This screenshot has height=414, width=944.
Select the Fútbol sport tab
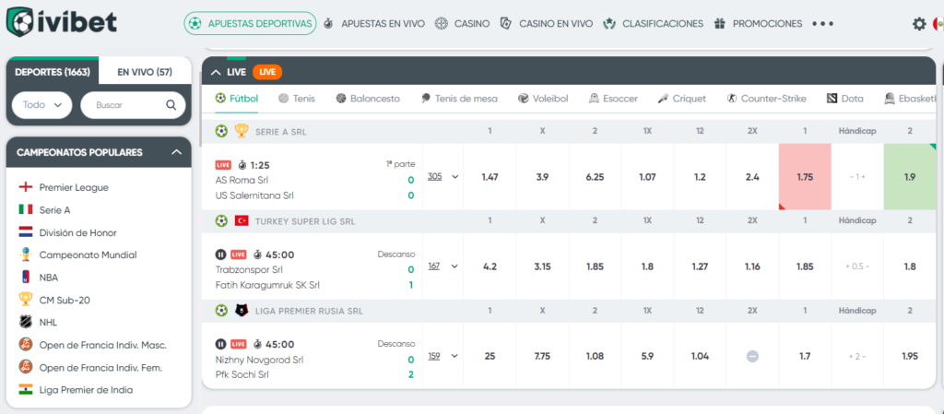coord(237,99)
